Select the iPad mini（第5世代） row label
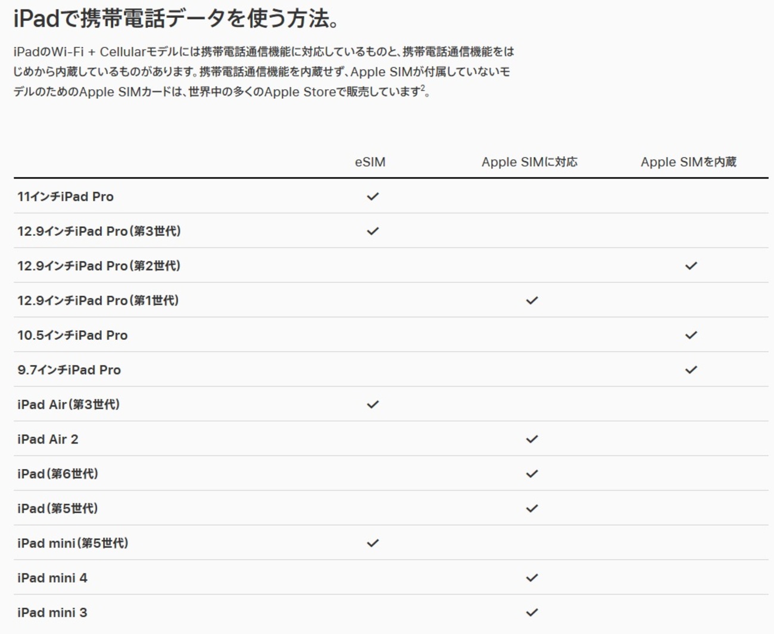 73,543
